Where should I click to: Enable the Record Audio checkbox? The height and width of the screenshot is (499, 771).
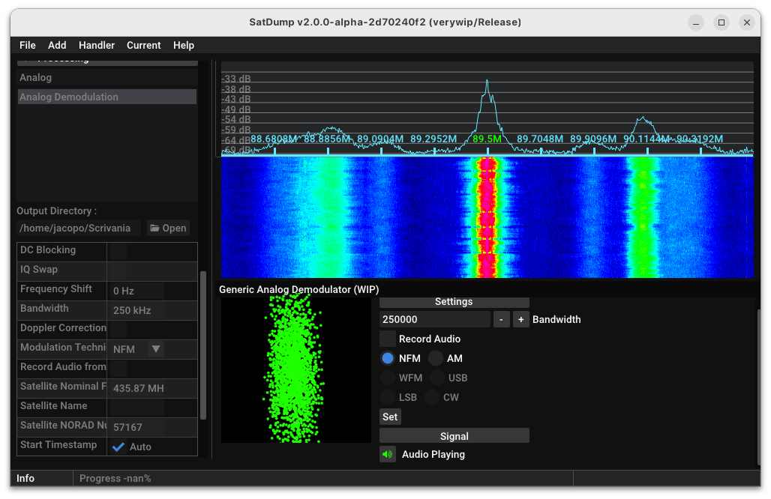click(x=388, y=339)
